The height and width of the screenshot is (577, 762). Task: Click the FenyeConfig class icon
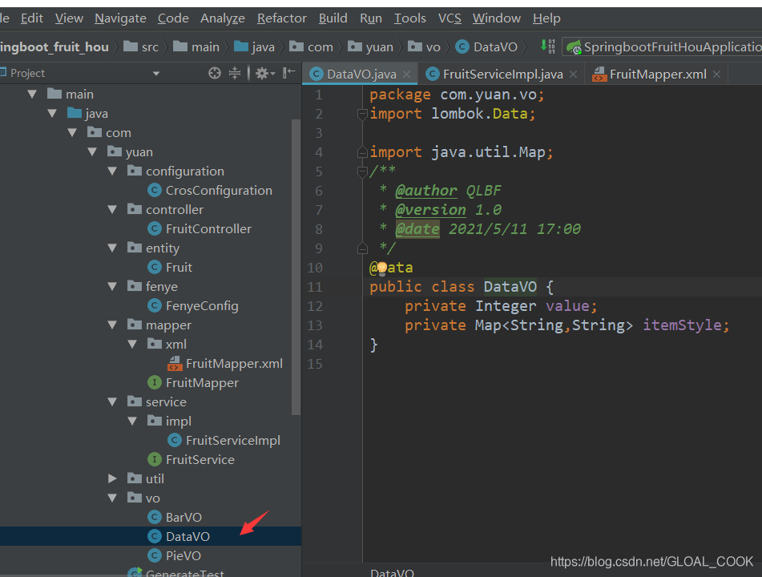[154, 306]
